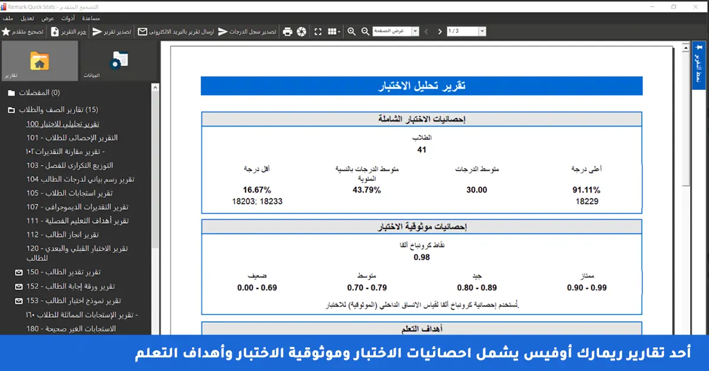Open the البيانات data panel icon
The image size is (709, 371).
point(119,60)
